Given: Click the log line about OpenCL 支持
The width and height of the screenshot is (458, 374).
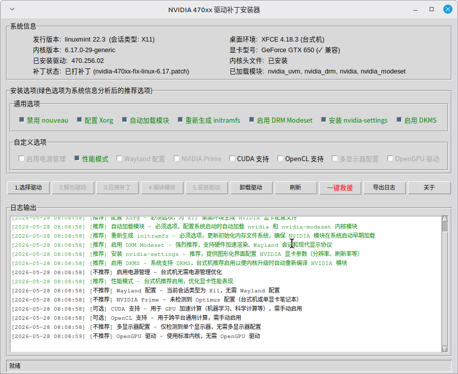Looking at the screenshot, I should [127, 318].
